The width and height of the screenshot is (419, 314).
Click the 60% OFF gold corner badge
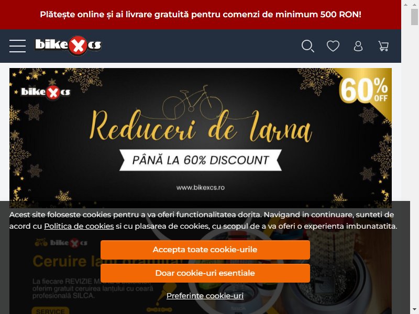[365, 90]
